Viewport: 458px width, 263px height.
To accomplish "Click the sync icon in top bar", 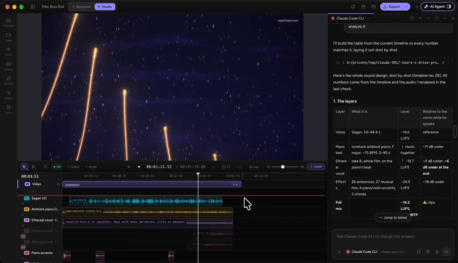I will pyautogui.click(x=353, y=7).
